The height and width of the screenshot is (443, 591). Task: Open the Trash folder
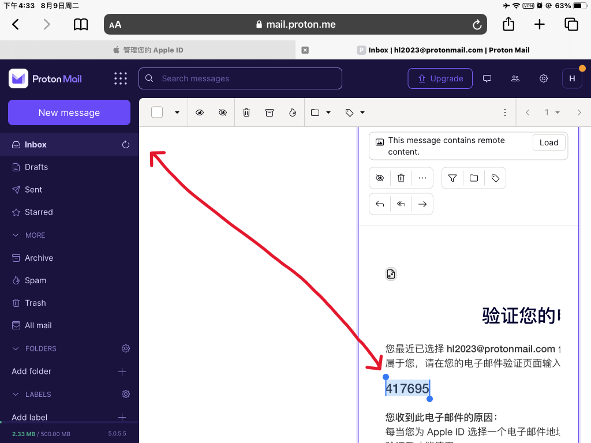pyautogui.click(x=69, y=303)
